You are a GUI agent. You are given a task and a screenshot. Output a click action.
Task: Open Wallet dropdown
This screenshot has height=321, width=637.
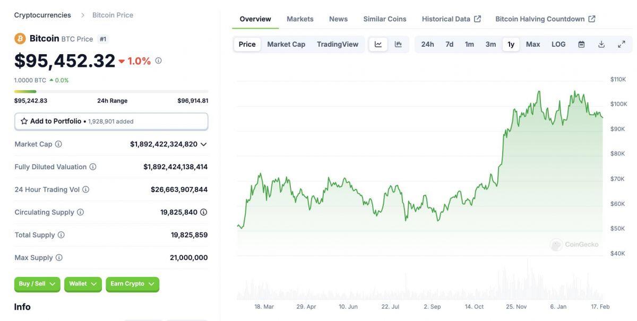coord(83,284)
